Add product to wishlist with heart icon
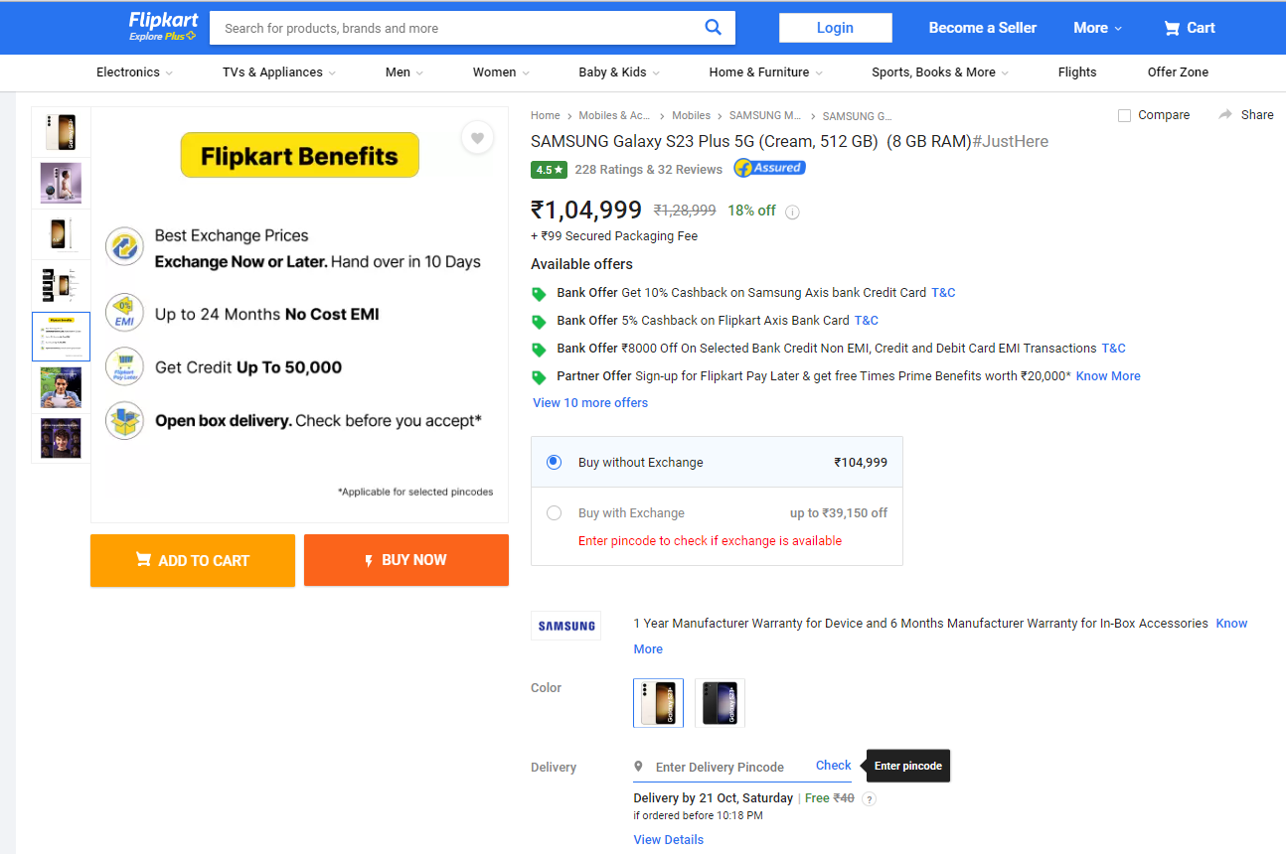This screenshot has height=854, width=1286. click(477, 138)
